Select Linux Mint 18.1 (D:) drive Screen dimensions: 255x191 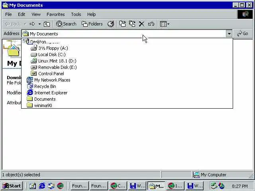tap(127, 61)
